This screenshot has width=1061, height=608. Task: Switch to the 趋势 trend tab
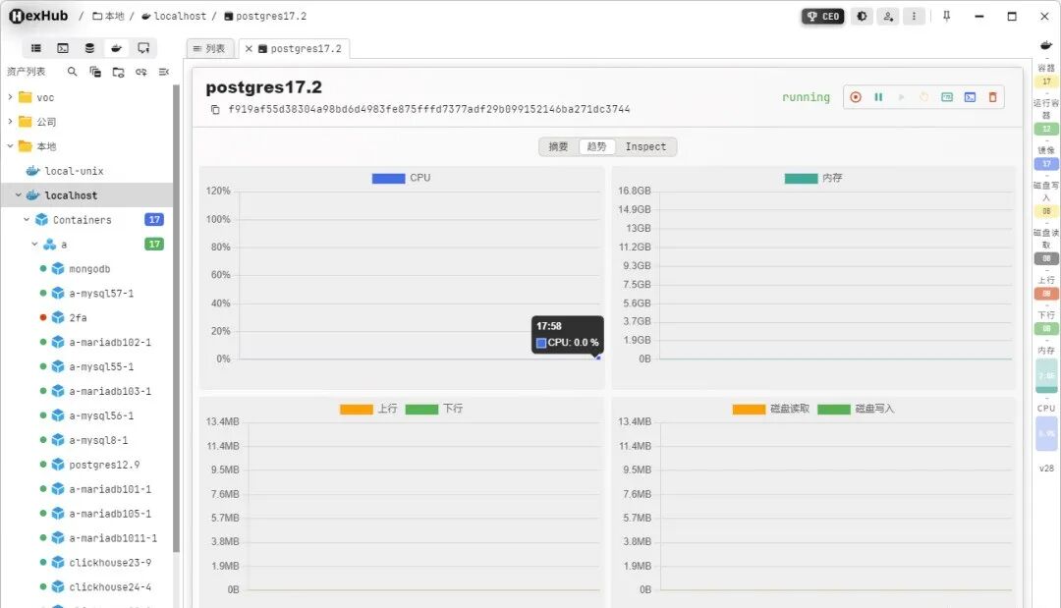597,146
